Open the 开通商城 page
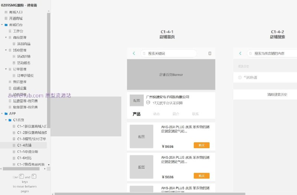297x195 pixels. click(x=16, y=19)
